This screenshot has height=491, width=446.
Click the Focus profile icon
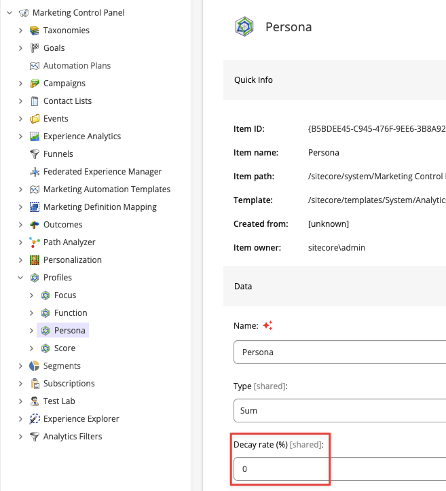(x=45, y=295)
